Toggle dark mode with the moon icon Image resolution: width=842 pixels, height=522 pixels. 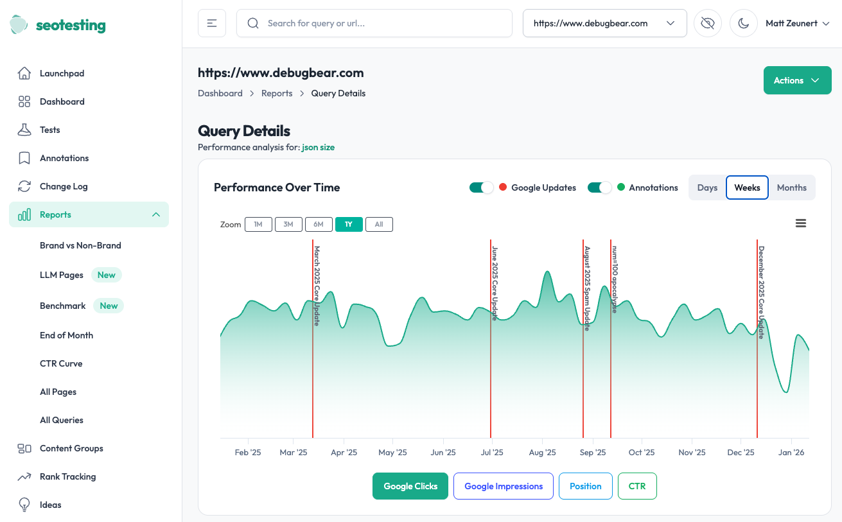(743, 22)
